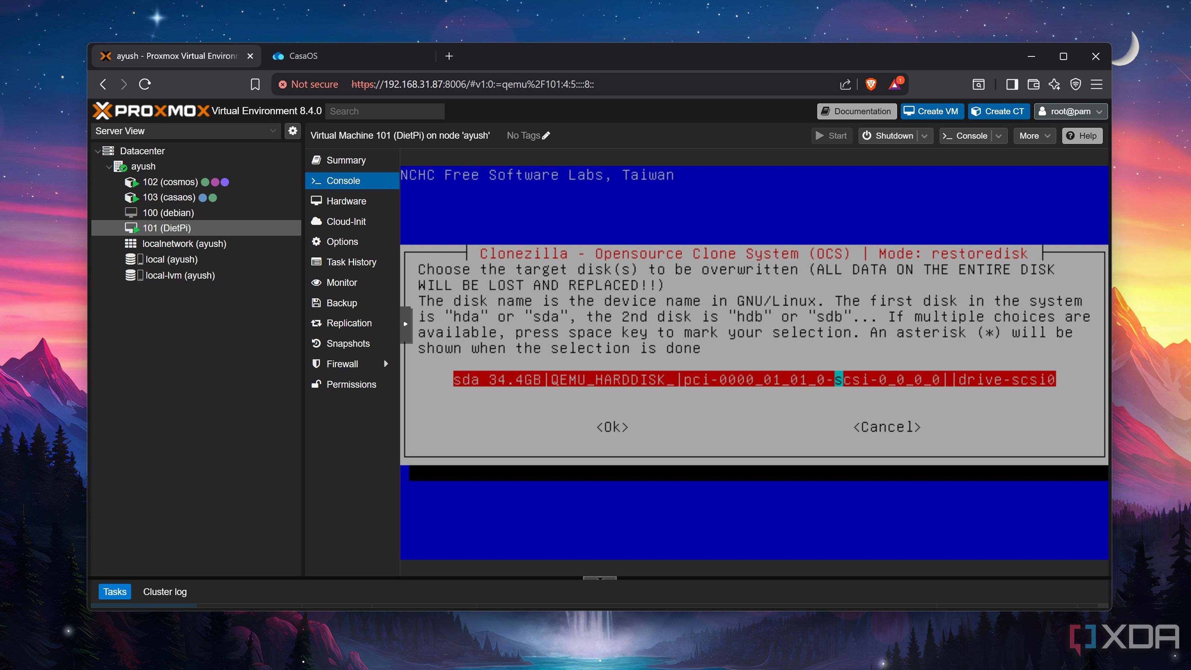
Task: Toggle the browser sidebar panel icon
Action: tap(1012, 84)
